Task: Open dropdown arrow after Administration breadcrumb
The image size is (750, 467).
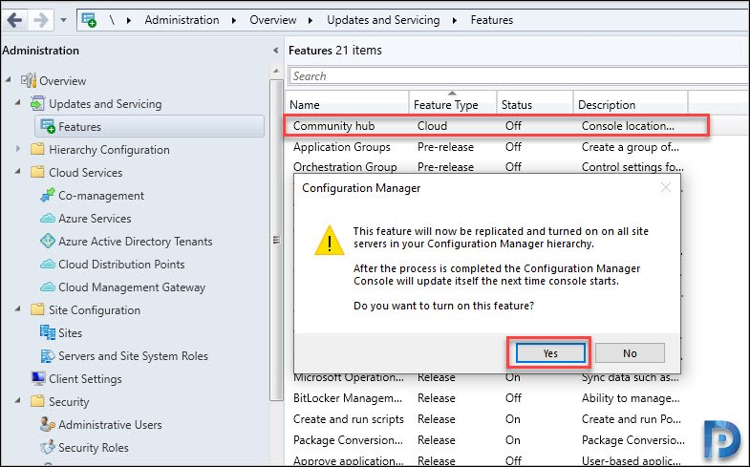Action: click(x=234, y=21)
